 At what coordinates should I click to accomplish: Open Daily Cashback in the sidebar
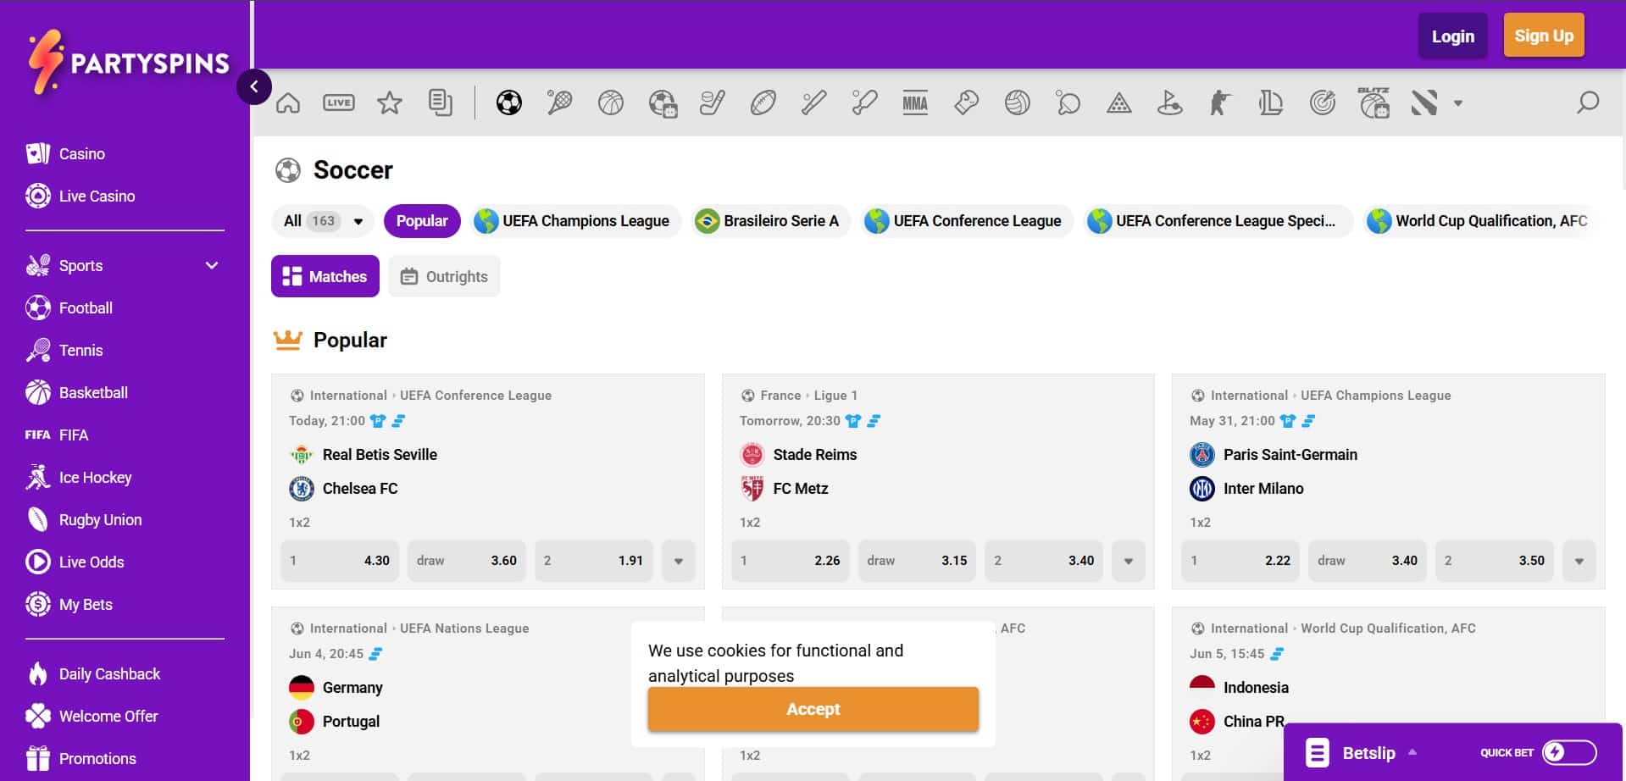coord(93,673)
